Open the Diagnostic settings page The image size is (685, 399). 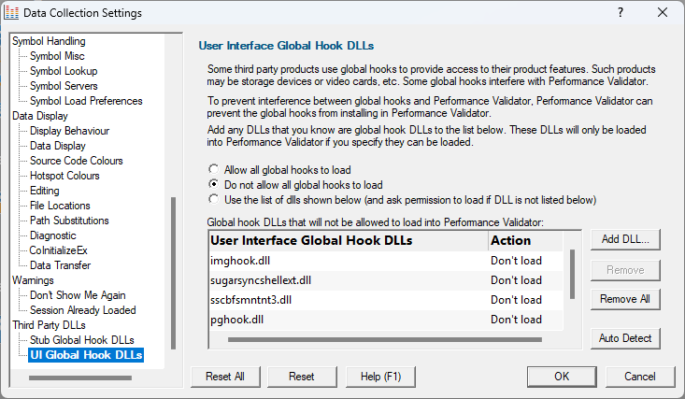pos(53,235)
